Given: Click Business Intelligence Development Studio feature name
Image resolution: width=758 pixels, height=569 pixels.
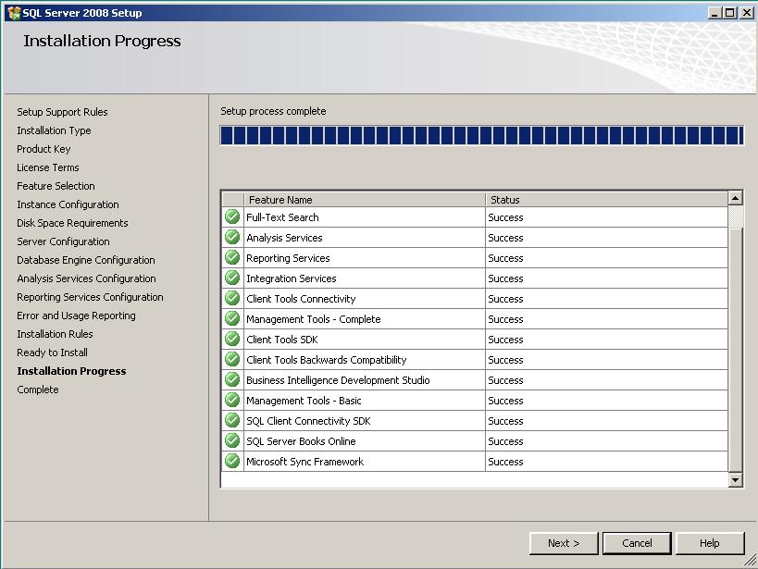Looking at the screenshot, I should [338, 380].
